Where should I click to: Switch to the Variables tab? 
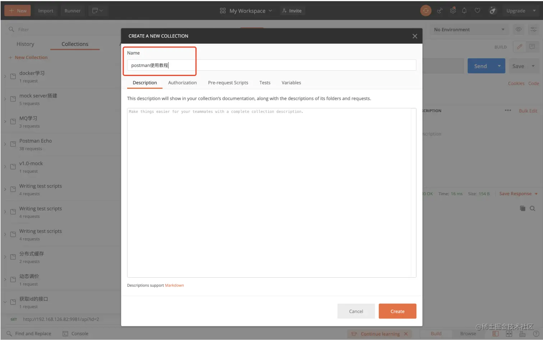pos(291,82)
